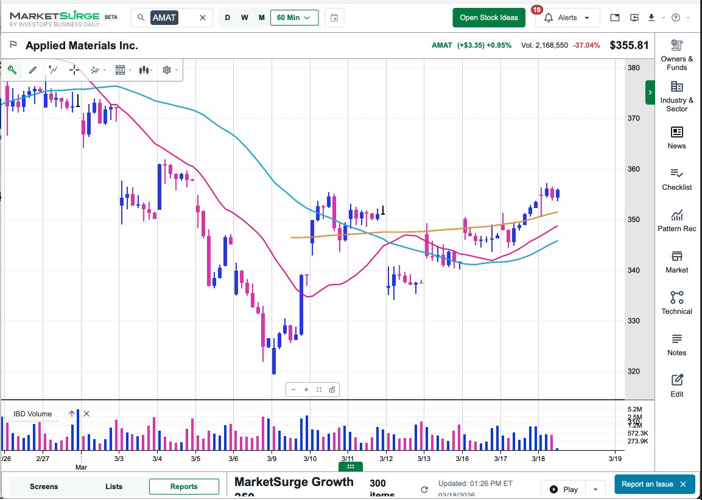Switch to the Lists tab
This screenshot has height=500, width=702.
(x=114, y=487)
